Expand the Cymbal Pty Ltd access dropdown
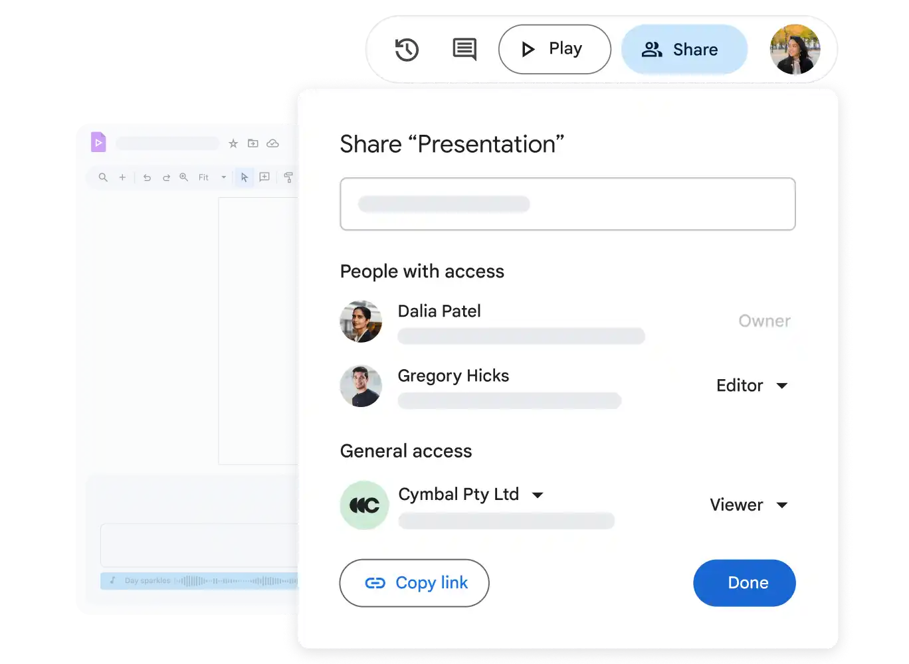 tap(538, 495)
